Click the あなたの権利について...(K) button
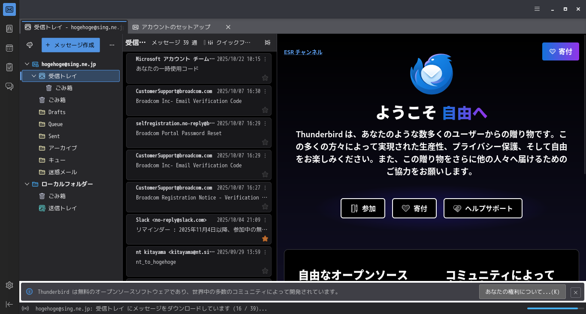The height and width of the screenshot is (314, 586). (x=523, y=292)
